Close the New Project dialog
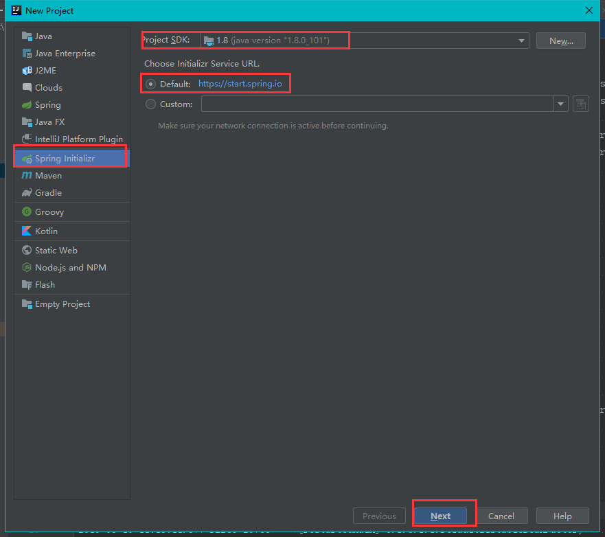This screenshot has height=537, width=605. [589, 10]
